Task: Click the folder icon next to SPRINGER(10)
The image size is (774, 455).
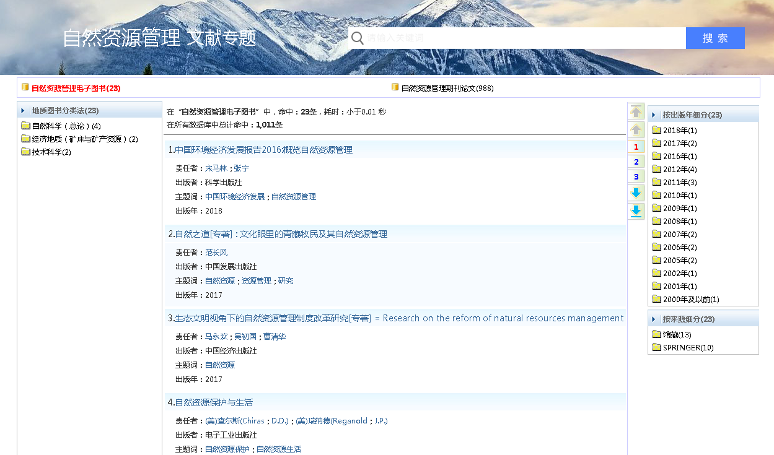Action: (656, 347)
